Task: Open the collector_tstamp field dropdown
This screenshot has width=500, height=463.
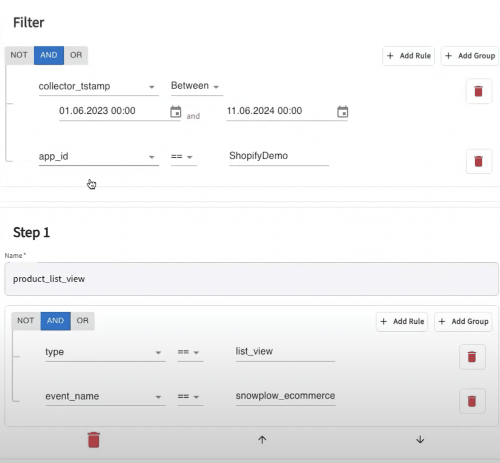Action: [x=98, y=86]
